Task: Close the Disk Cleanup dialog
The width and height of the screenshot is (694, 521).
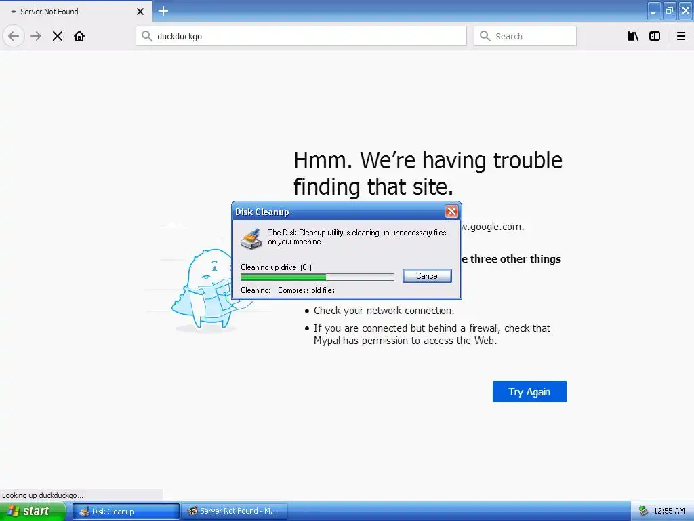Action: pyautogui.click(x=451, y=212)
